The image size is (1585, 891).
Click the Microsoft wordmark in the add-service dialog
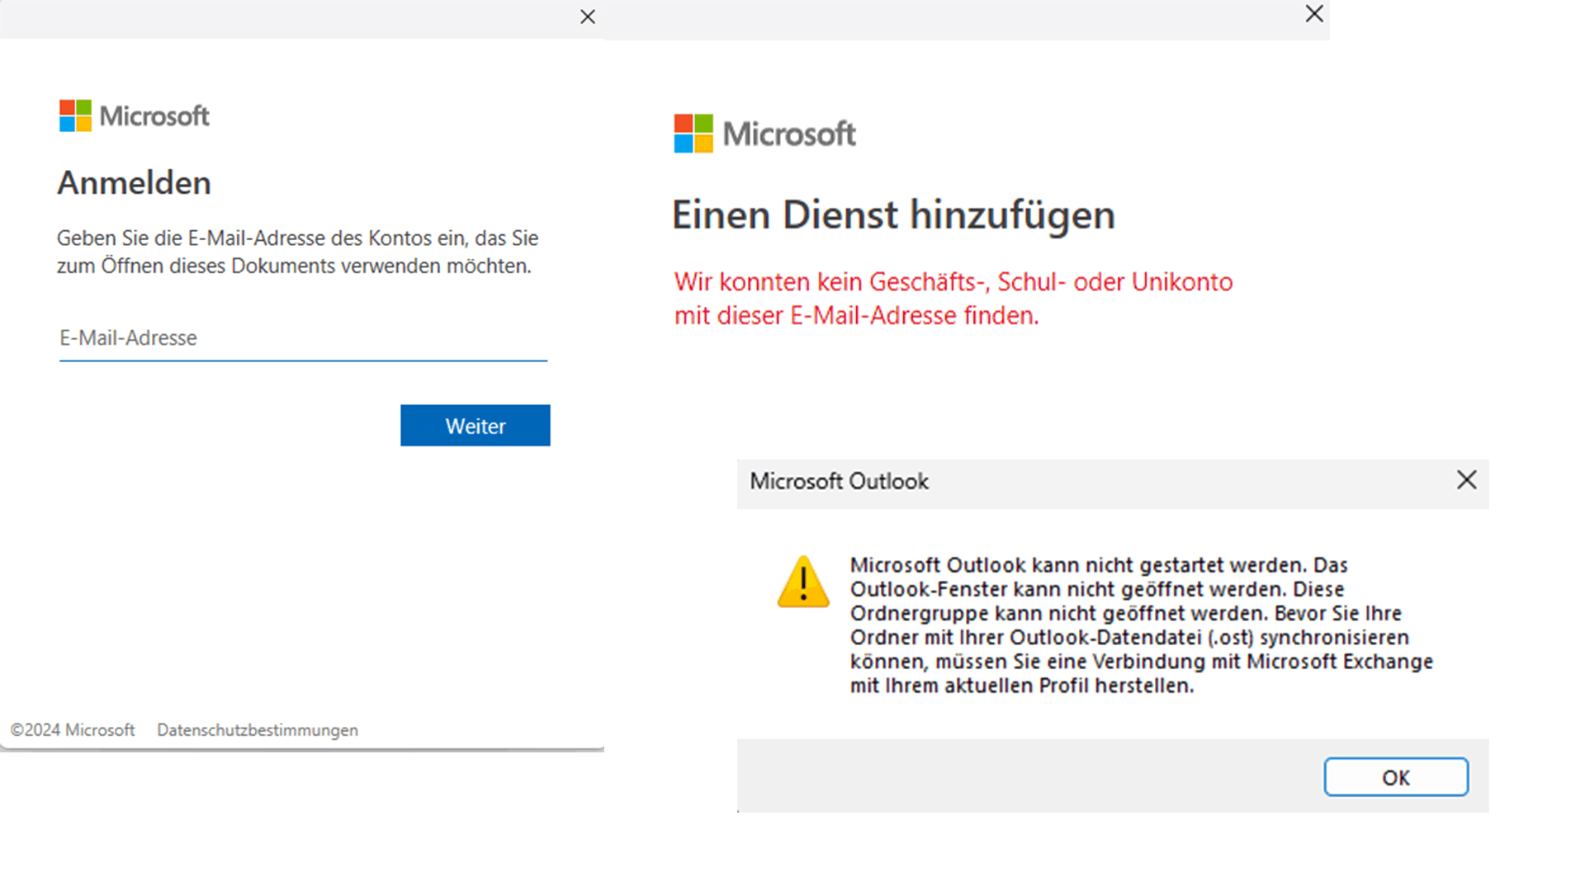coord(789,134)
